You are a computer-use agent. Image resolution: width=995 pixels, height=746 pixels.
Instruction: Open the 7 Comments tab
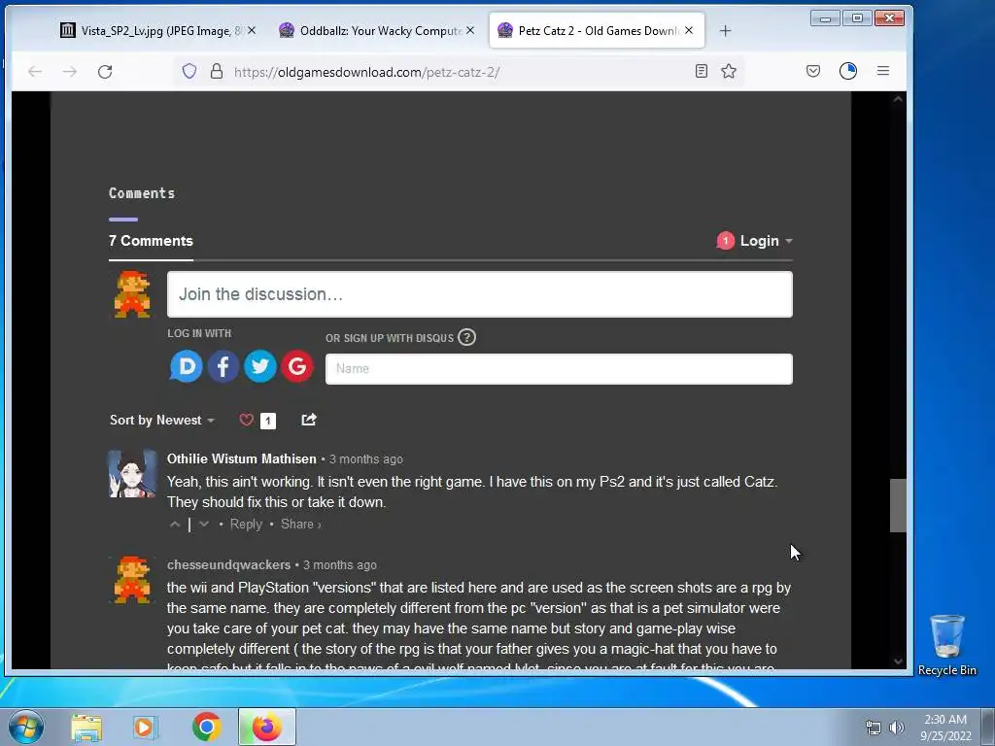tap(151, 241)
